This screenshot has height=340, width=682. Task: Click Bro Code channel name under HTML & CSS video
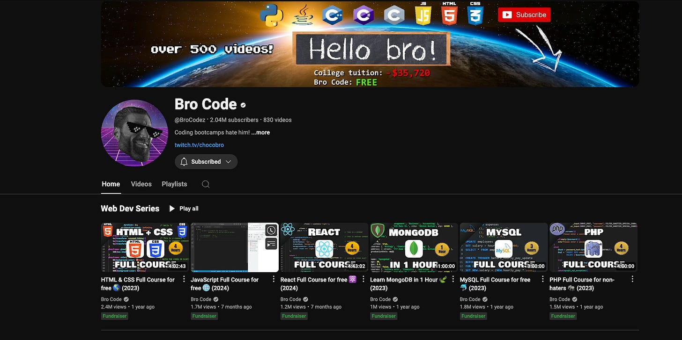click(111, 299)
